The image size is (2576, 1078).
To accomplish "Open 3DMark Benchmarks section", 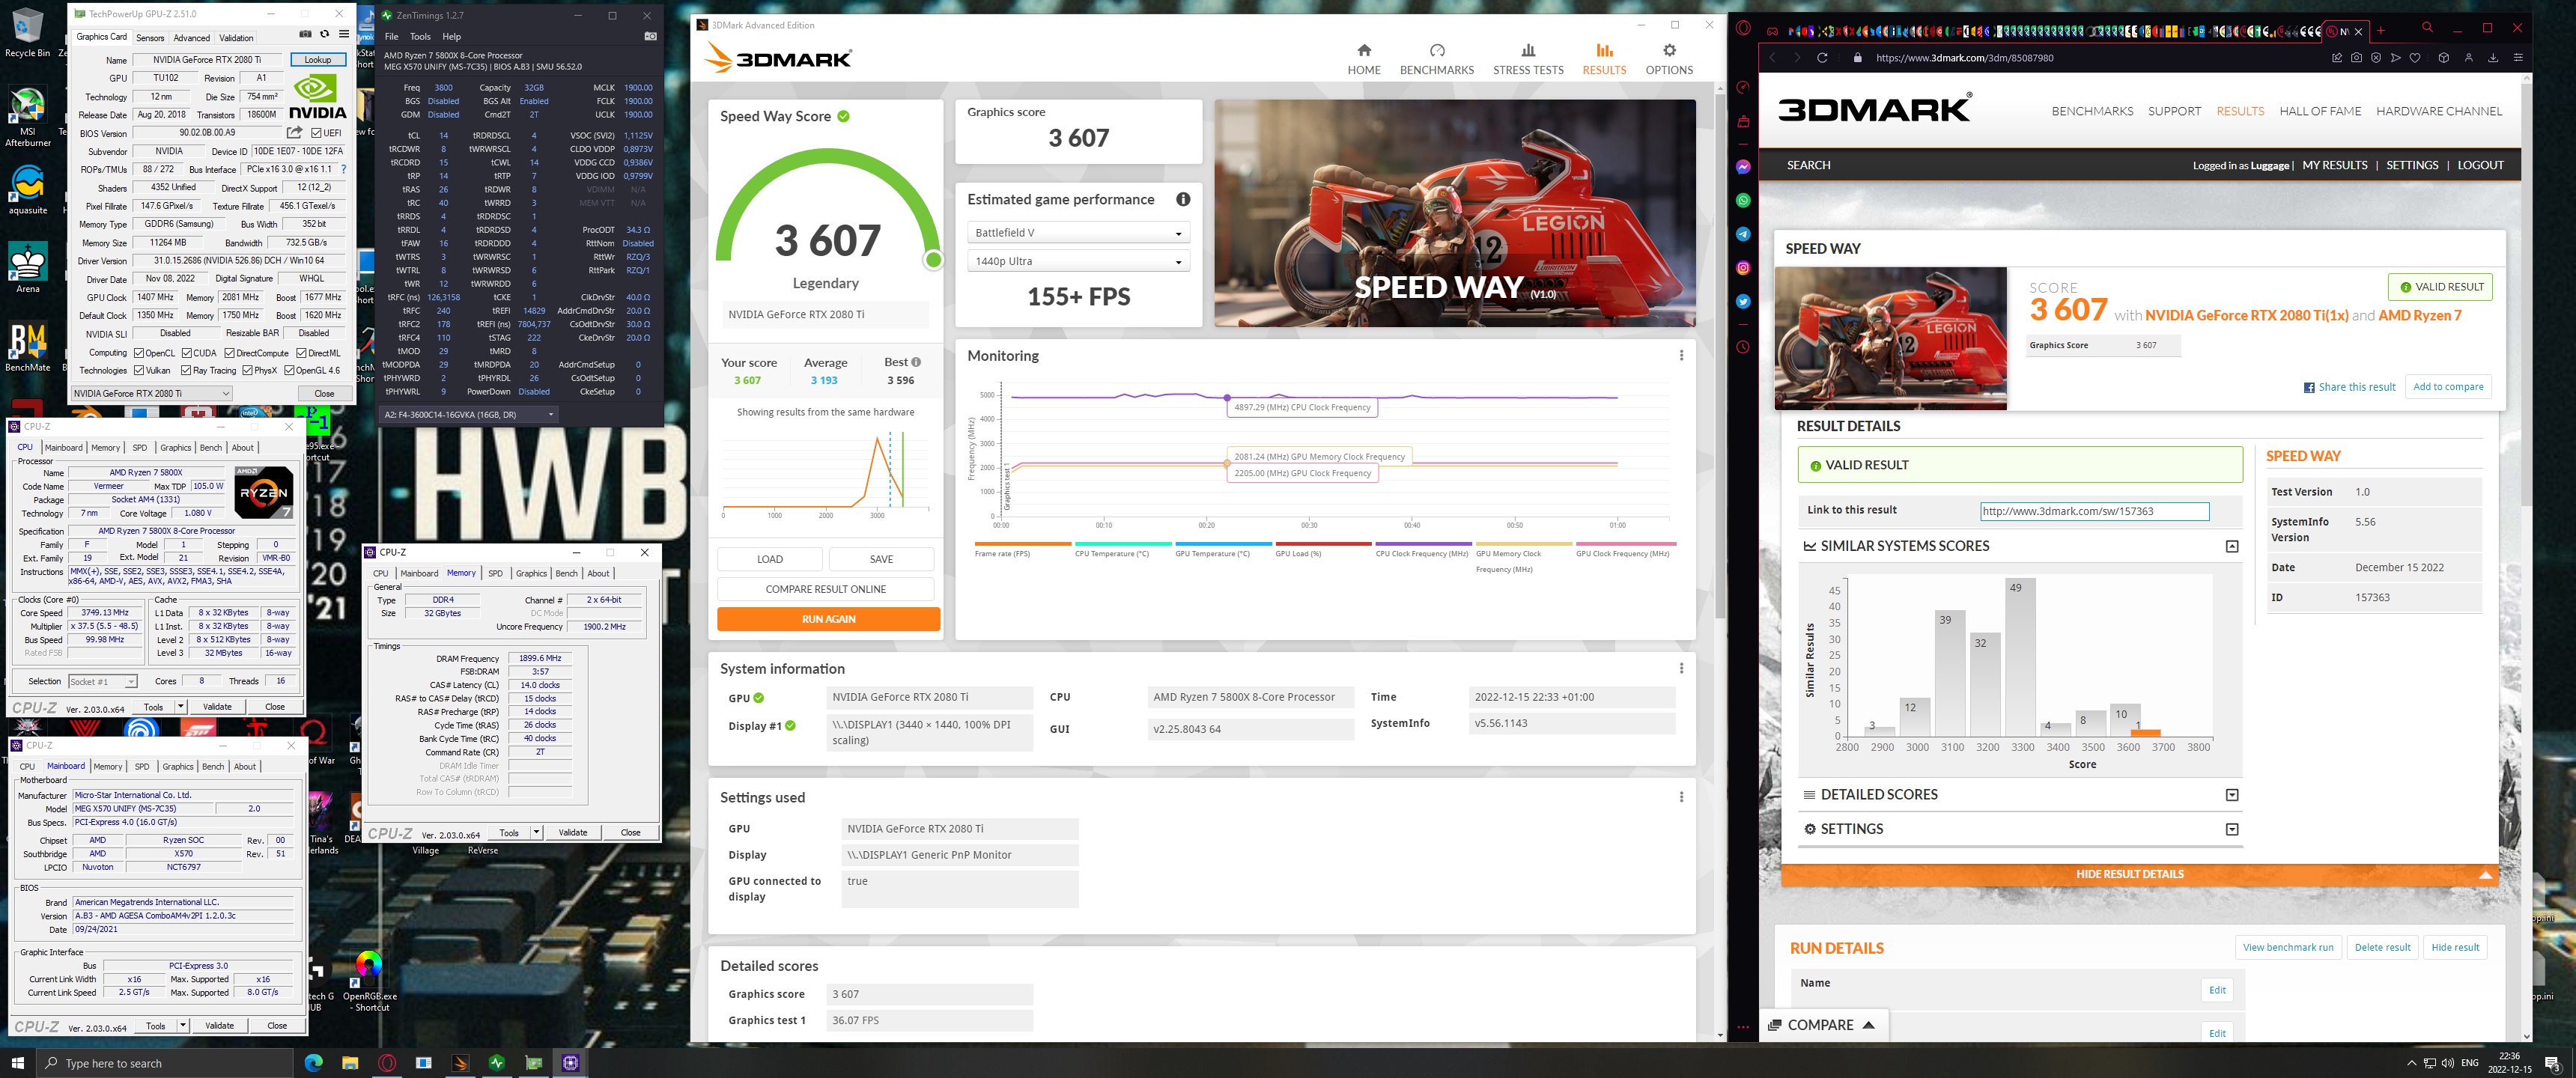I will click(x=1436, y=59).
